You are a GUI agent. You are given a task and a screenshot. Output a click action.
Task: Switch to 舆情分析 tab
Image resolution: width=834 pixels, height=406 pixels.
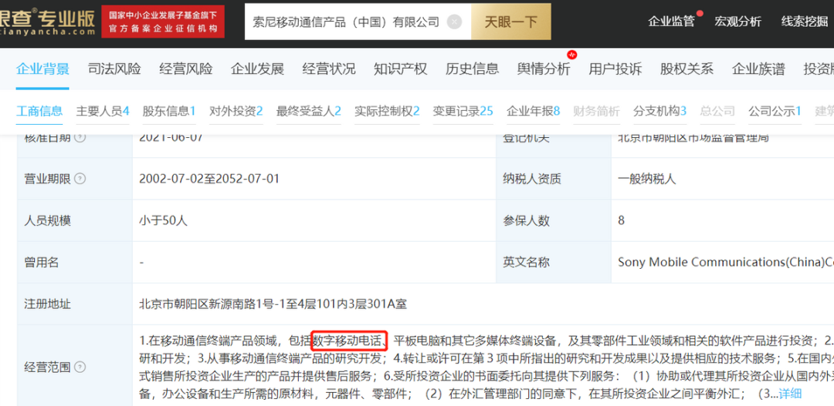(544, 69)
